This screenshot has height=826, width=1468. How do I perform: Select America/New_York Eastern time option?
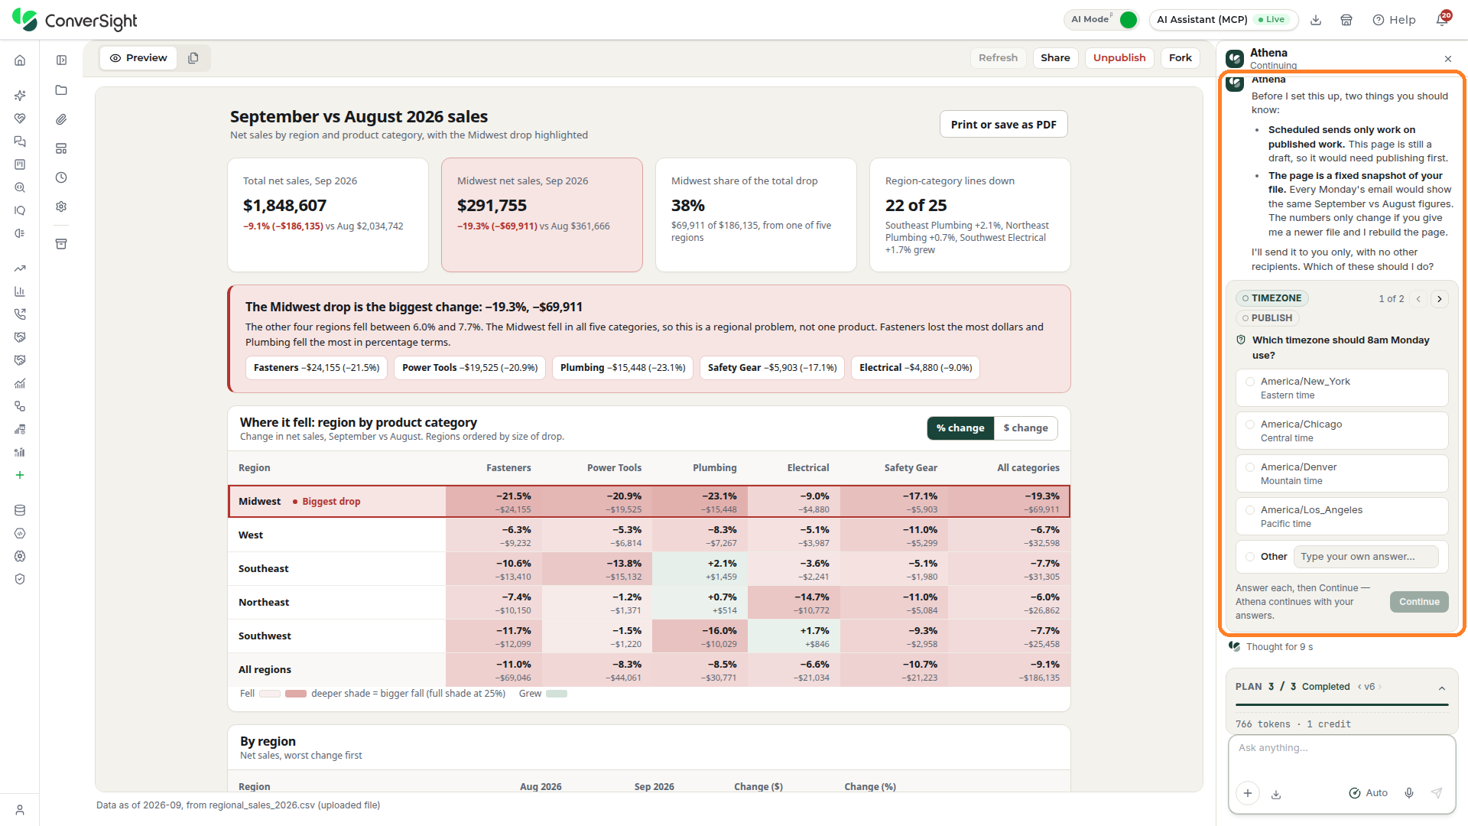click(1342, 388)
